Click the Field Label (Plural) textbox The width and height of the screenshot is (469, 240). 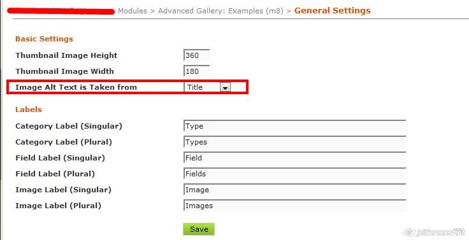click(294, 174)
